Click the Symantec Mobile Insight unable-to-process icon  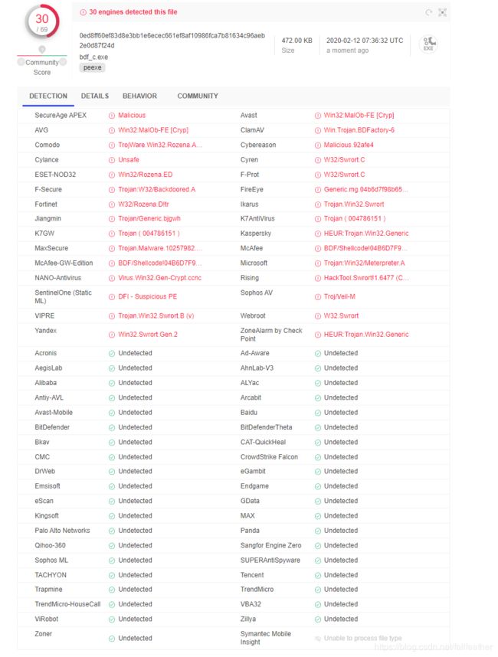click(x=317, y=639)
